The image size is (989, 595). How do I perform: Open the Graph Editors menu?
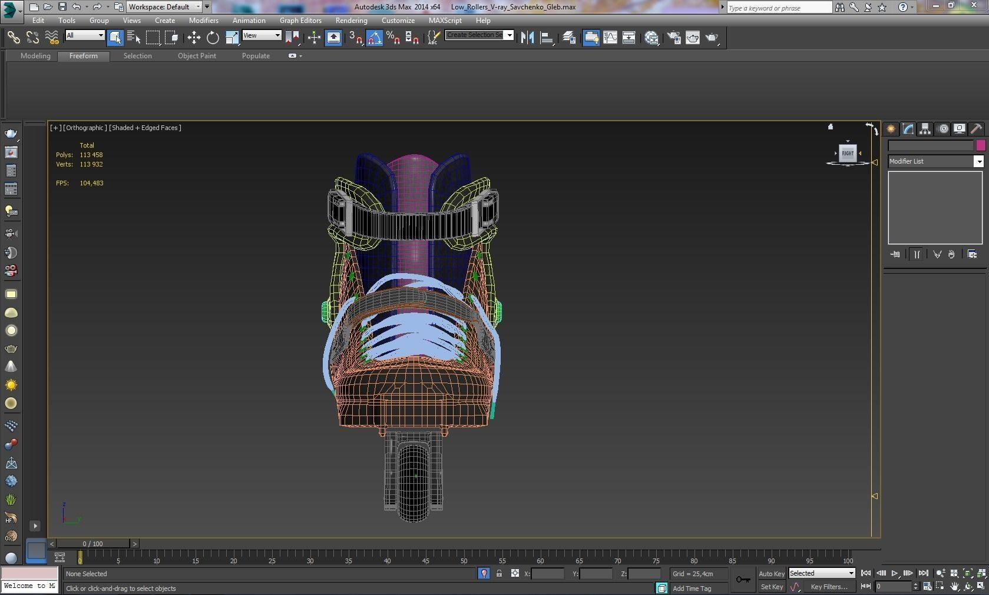(x=300, y=20)
